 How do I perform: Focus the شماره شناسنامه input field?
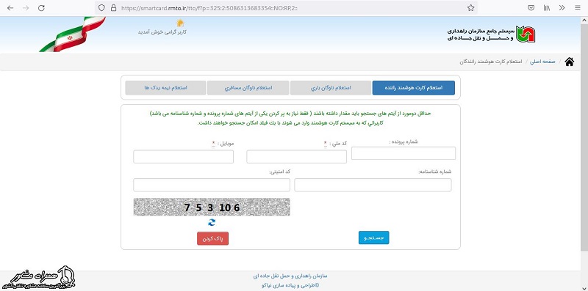click(x=373, y=185)
